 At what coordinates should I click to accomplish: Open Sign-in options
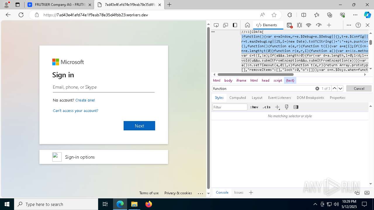[x=104, y=157]
